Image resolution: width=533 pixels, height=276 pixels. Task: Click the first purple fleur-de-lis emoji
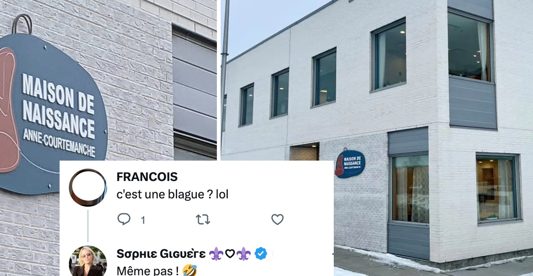pos(216,254)
